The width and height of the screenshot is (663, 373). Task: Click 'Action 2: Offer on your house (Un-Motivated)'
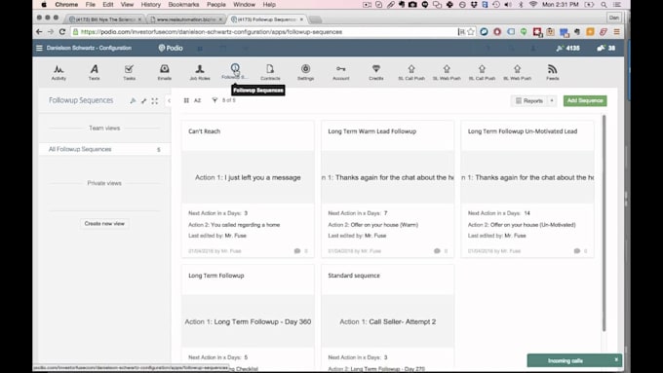pyautogui.click(x=522, y=225)
